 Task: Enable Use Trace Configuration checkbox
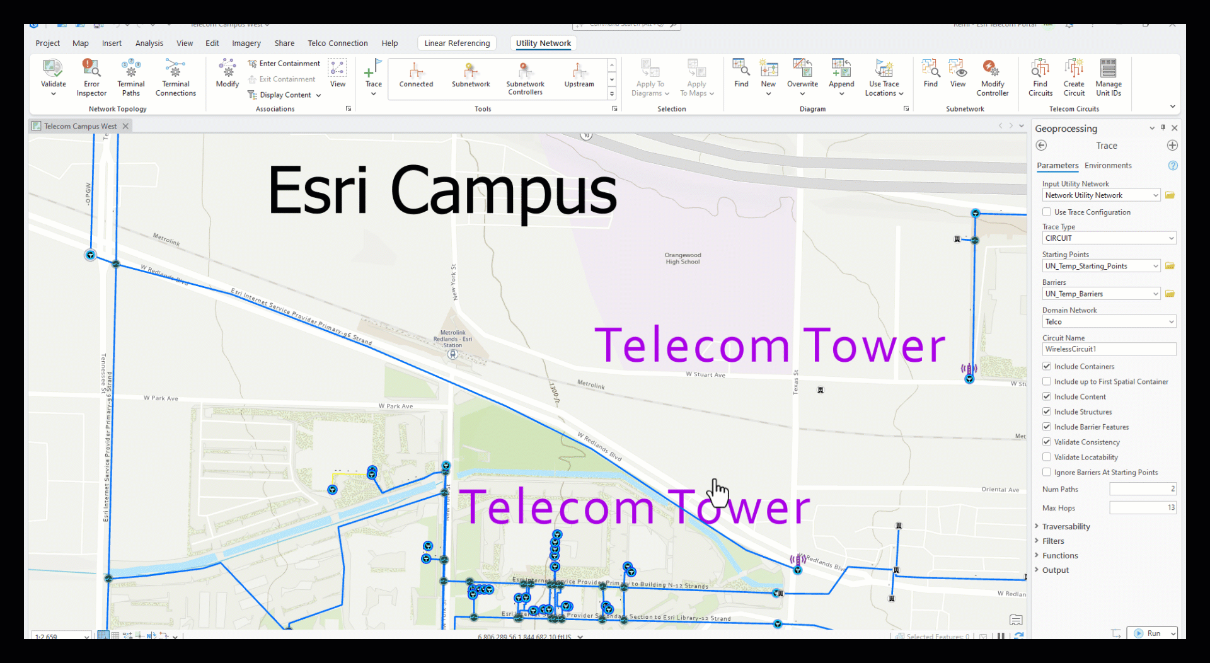1047,212
